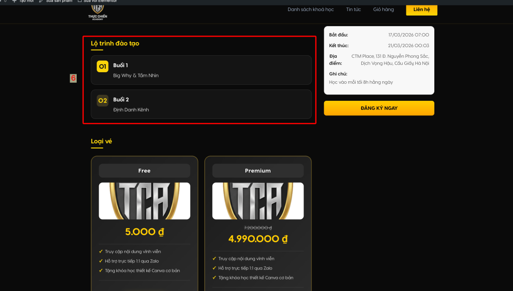
Task: Open the Giỏ hàng cart page
Action: click(383, 10)
